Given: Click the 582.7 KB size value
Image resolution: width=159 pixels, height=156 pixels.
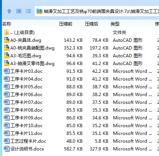Looking at the screenshot, I should pos(73,149).
